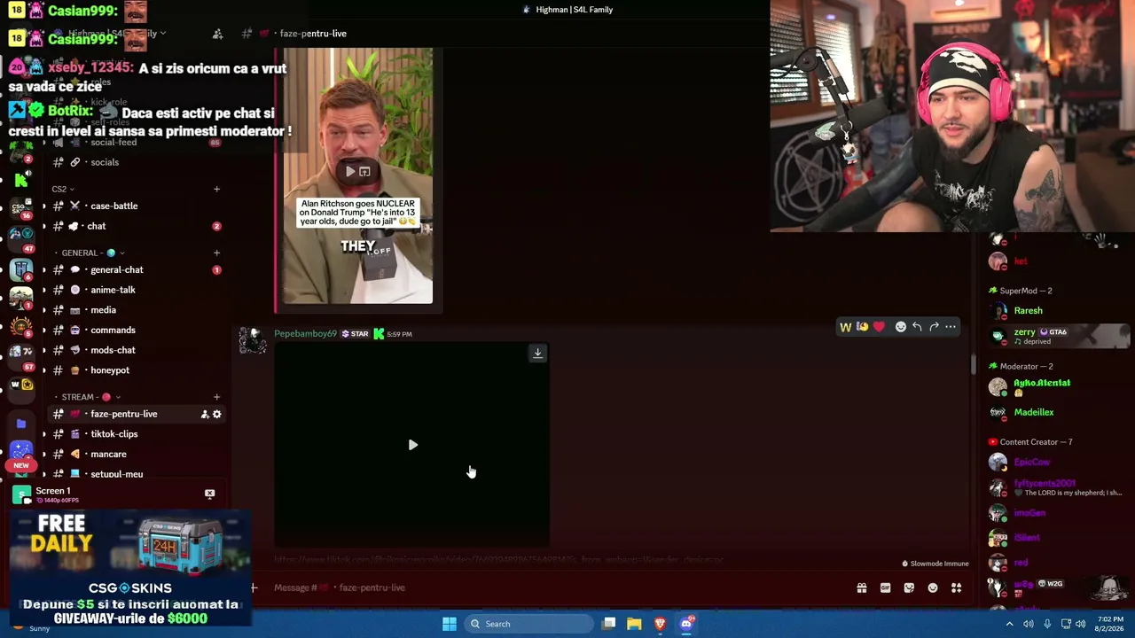Open Brave browser from the taskbar

click(660, 624)
